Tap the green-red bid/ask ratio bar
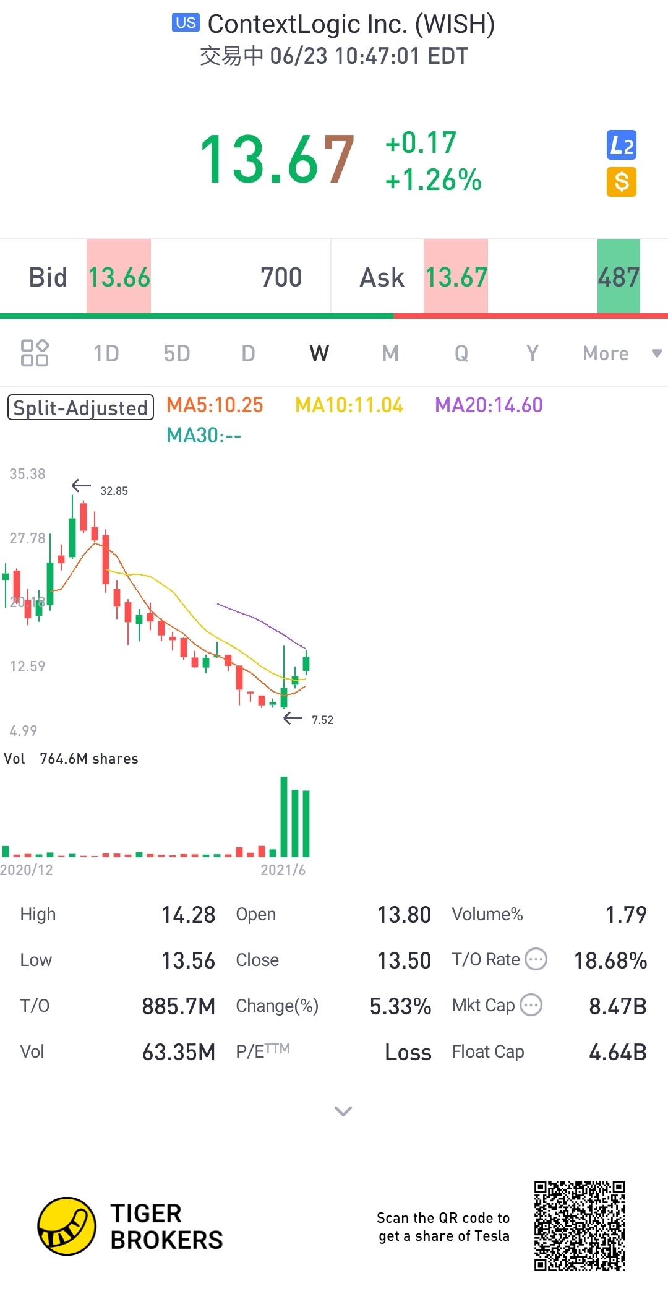This screenshot has height=1312, width=668. (334, 316)
